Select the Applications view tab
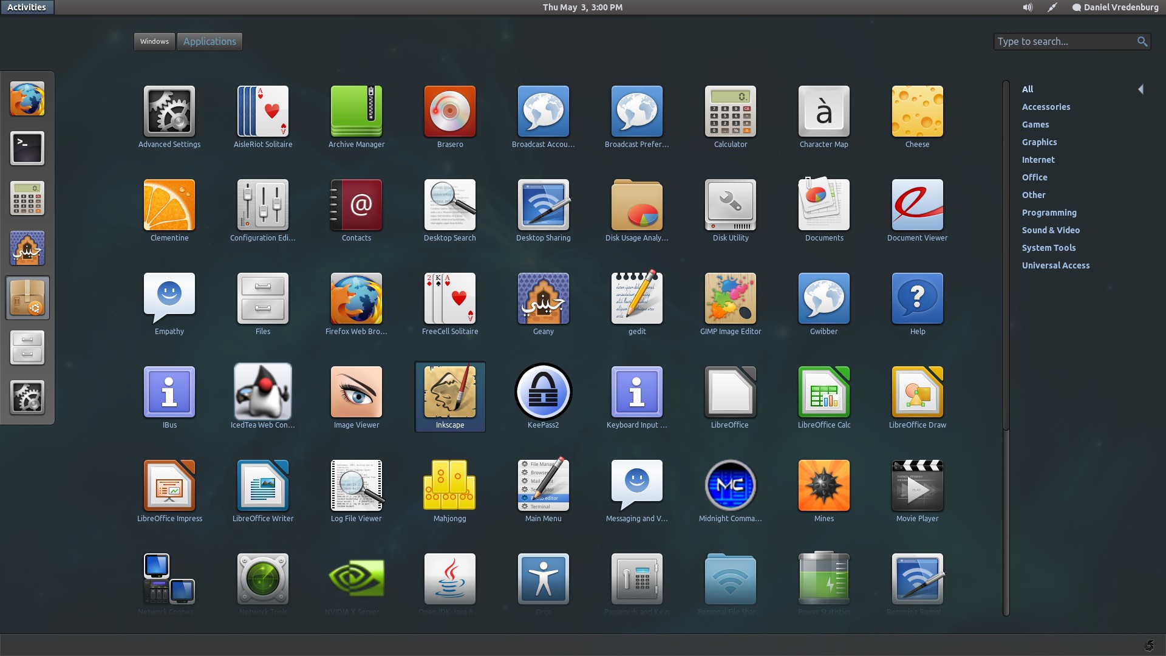Screen dimensions: 1166x656 [x=210, y=41]
